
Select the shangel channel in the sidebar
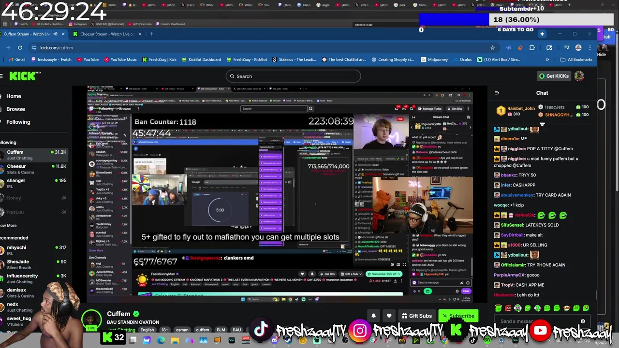pos(34,183)
